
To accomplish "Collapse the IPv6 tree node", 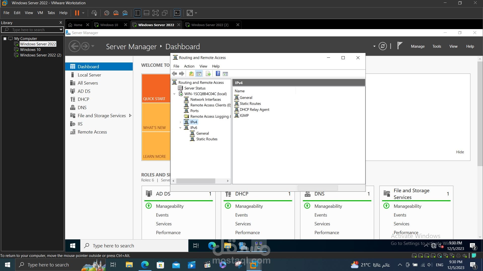I will pos(180,128).
